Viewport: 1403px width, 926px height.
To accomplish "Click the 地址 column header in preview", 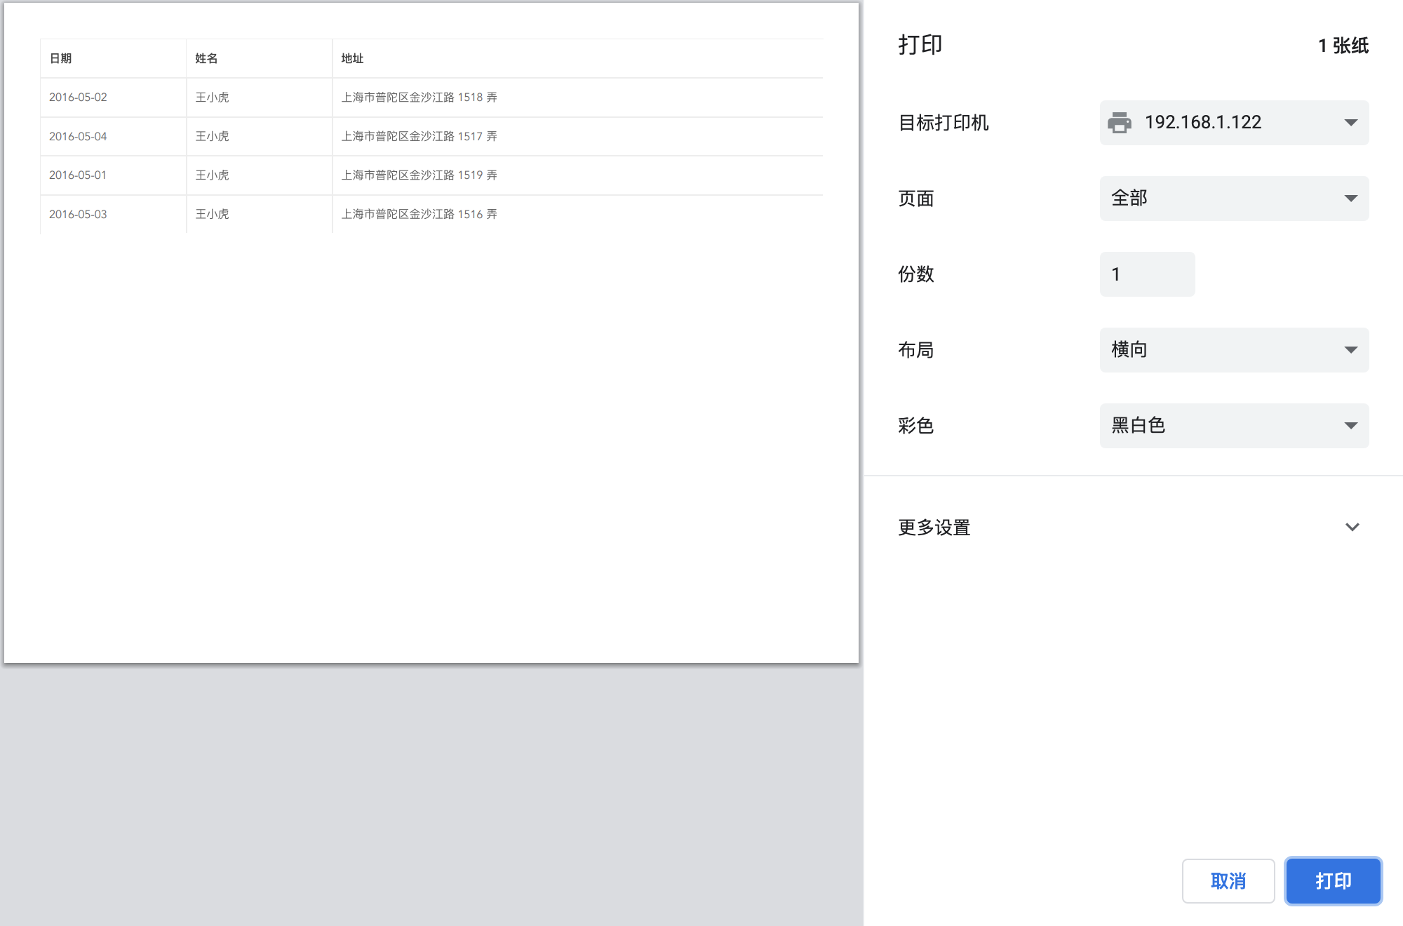I will tap(352, 58).
